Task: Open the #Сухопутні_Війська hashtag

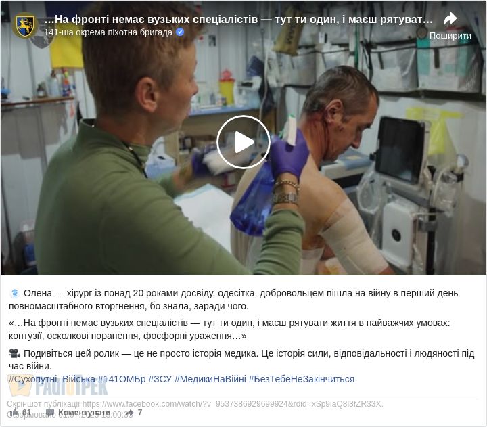Action: pyautogui.click(x=52, y=379)
